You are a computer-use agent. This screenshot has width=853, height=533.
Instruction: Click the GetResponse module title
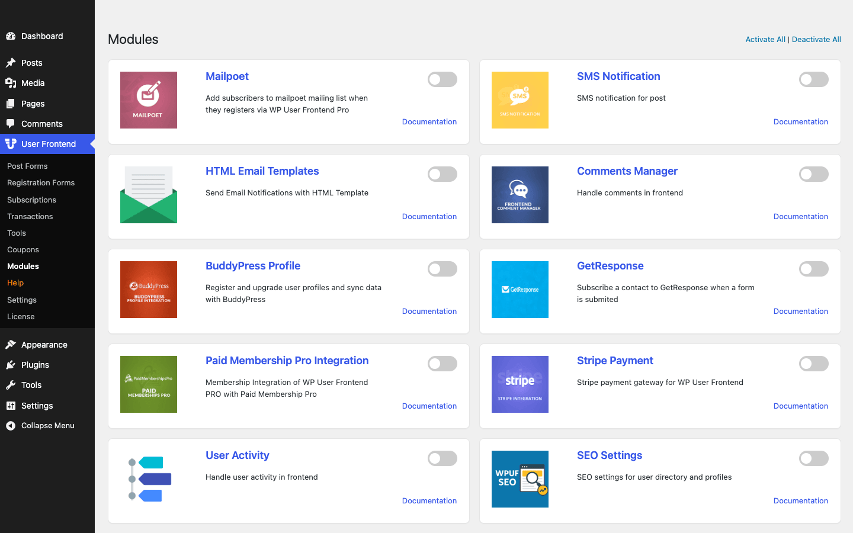(610, 266)
